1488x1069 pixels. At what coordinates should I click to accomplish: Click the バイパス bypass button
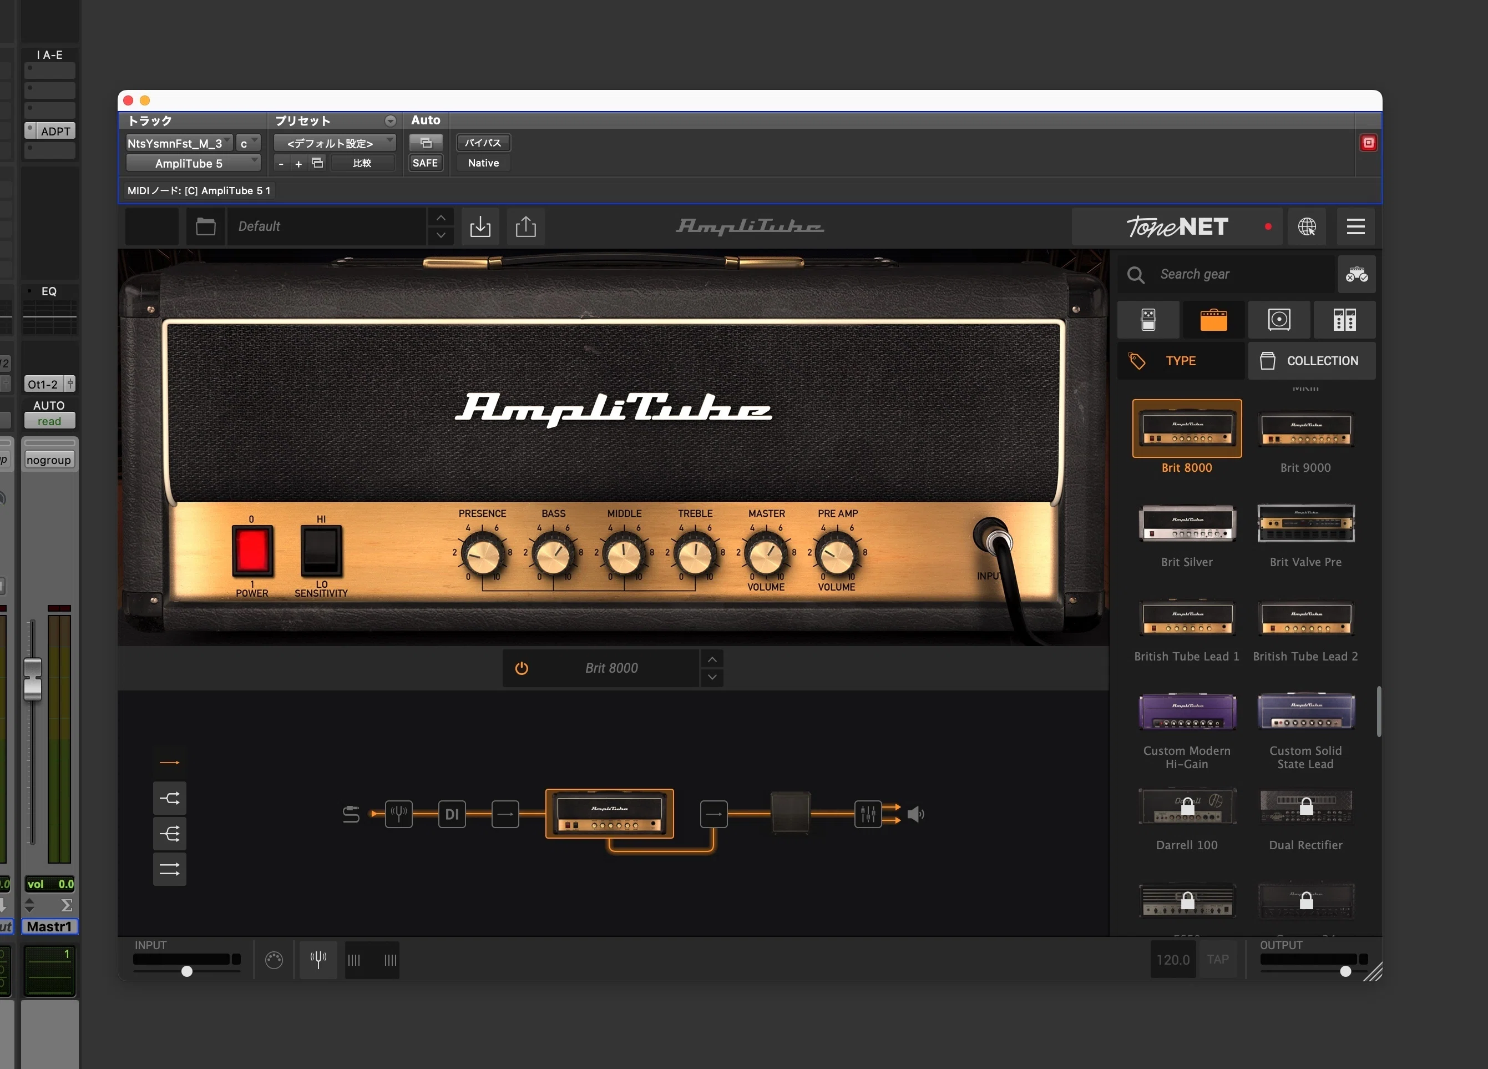coord(483,143)
